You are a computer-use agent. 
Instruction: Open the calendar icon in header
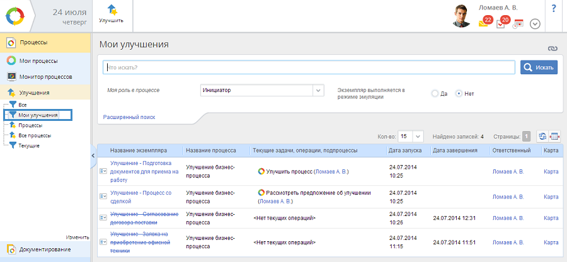518,24
